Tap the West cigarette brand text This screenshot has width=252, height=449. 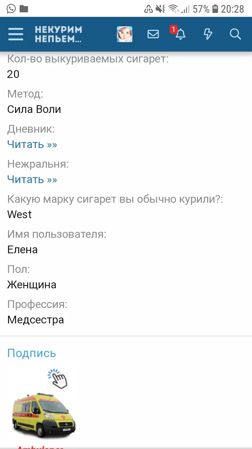coord(19,214)
